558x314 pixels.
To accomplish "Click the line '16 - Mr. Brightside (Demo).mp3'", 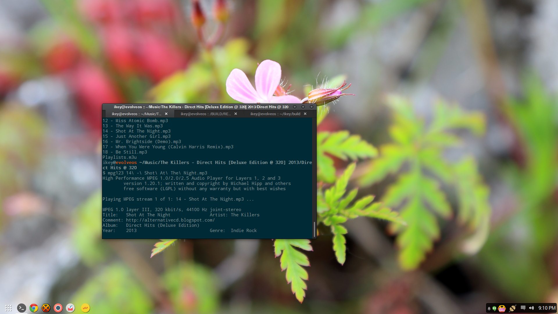I will 142,142.
